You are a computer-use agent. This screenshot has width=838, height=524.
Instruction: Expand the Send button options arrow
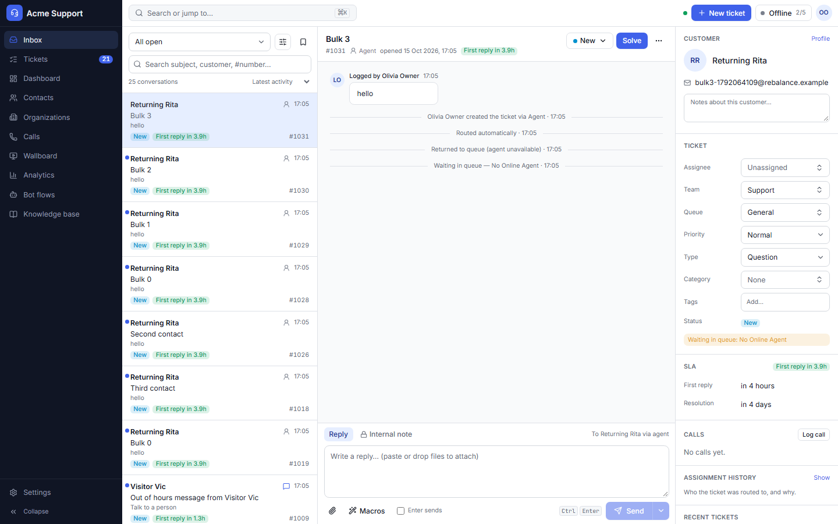pos(661,511)
